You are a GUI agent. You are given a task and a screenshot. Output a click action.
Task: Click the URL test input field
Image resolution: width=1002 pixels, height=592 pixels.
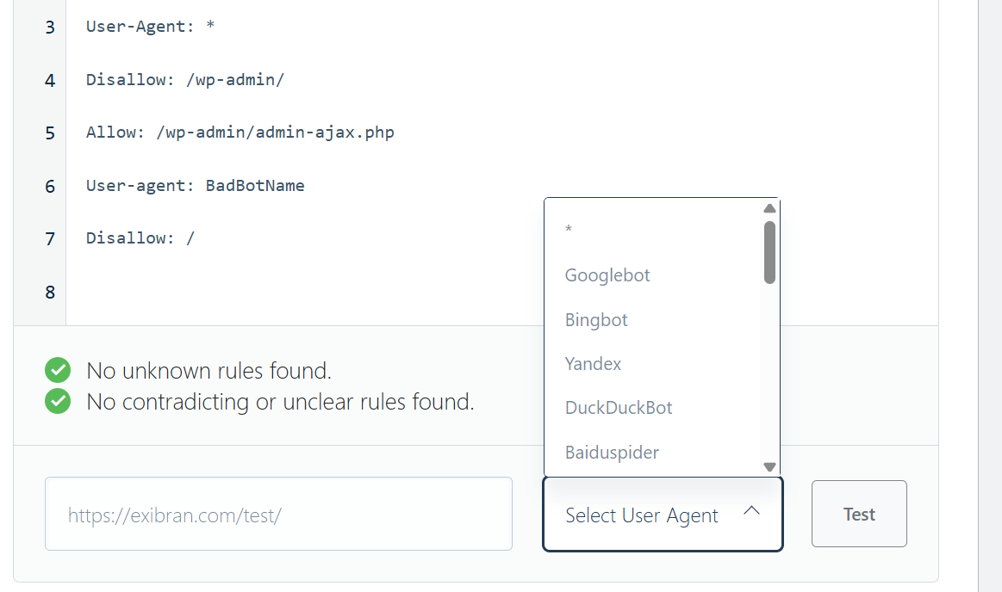click(278, 515)
